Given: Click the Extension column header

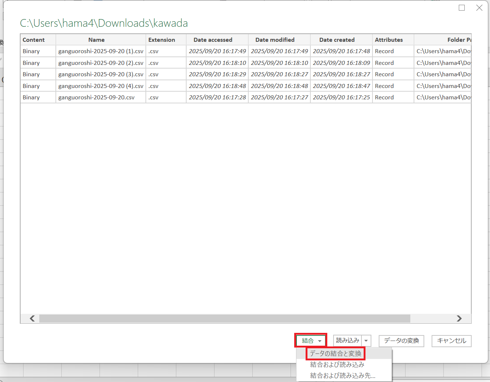Looking at the screenshot, I should click(162, 40).
